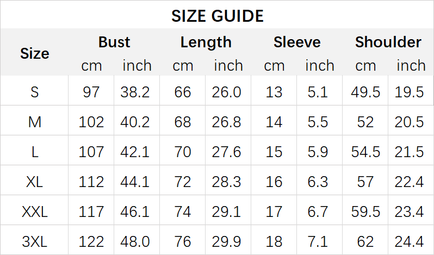
Task: Select the L size row label
Action: (x=35, y=152)
